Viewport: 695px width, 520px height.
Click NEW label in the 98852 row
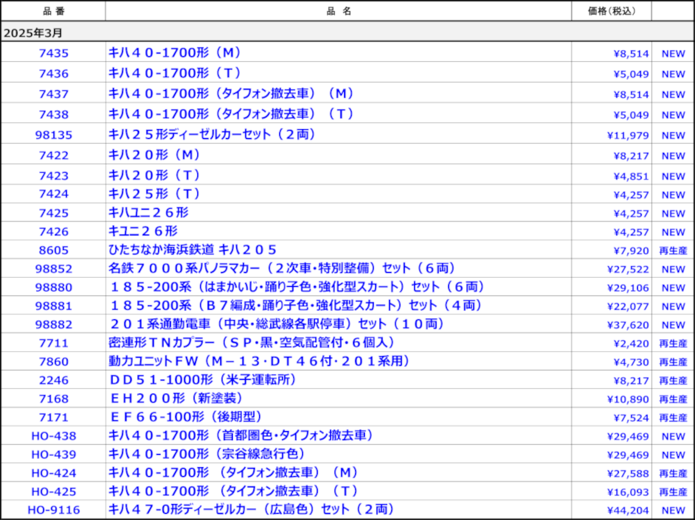pos(673,269)
